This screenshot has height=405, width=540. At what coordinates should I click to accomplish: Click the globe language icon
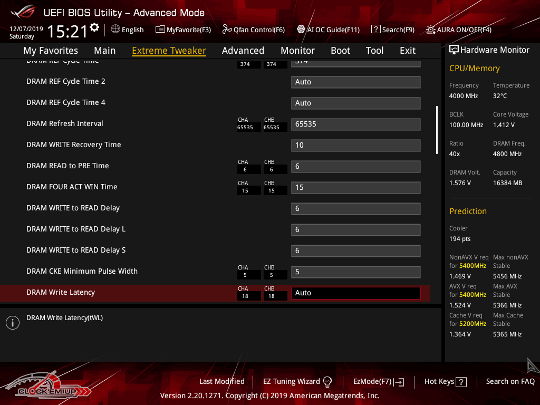(115, 30)
